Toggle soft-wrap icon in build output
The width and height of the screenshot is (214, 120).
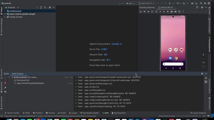click(x=206, y=78)
